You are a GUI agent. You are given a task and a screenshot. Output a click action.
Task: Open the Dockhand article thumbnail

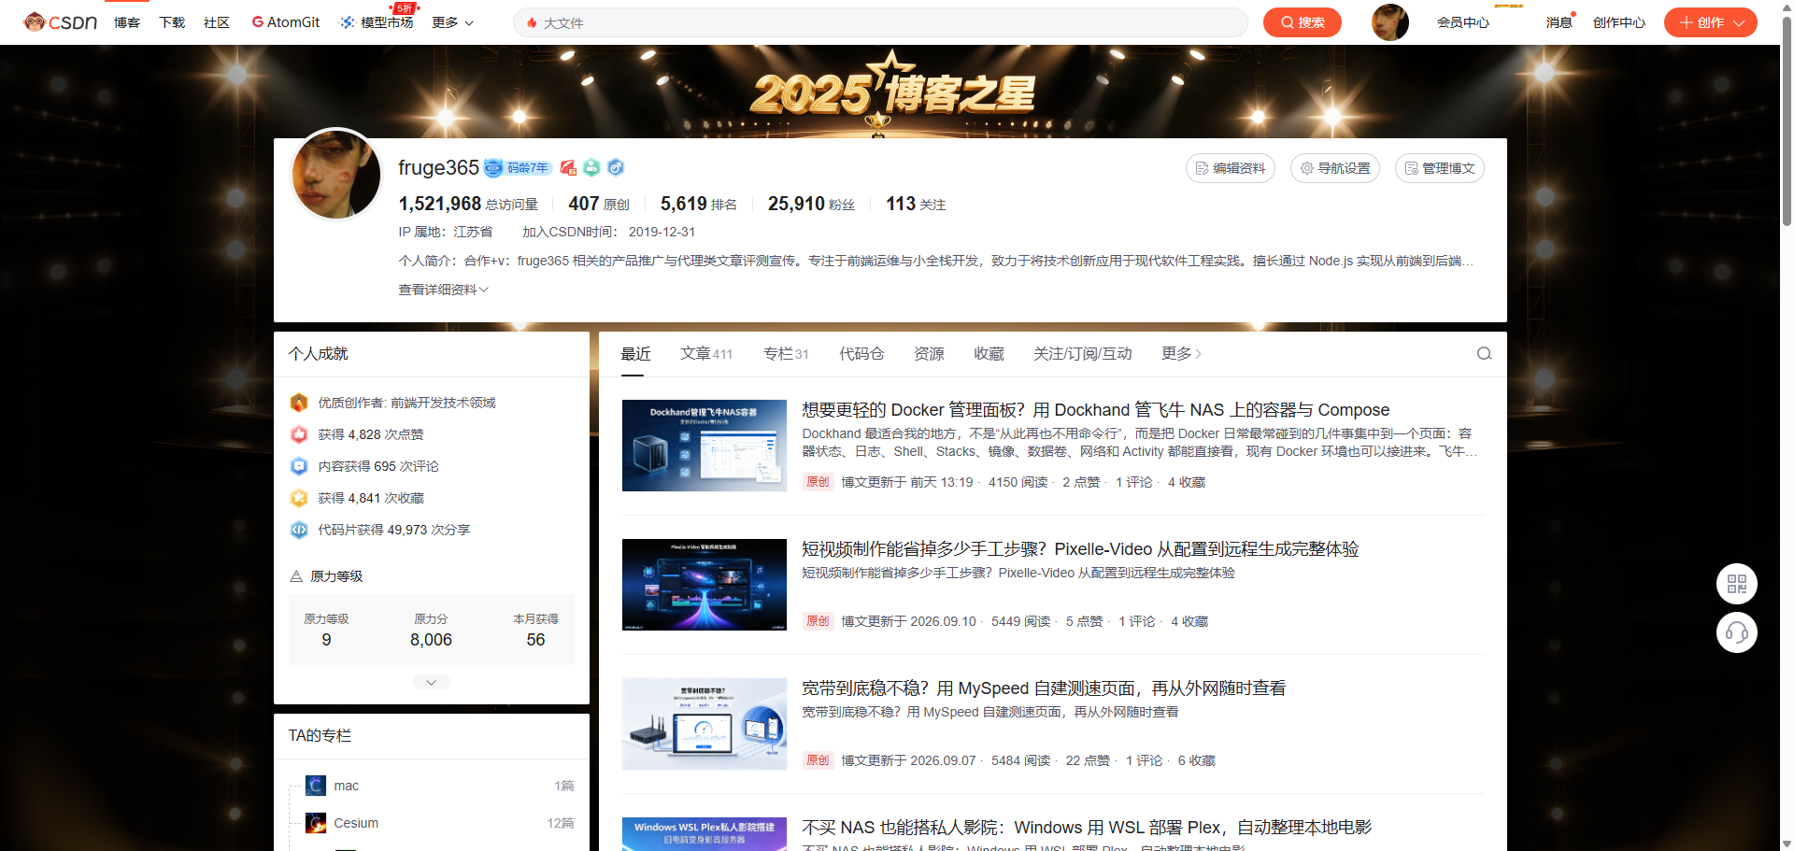pyautogui.click(x=705, y=446)
